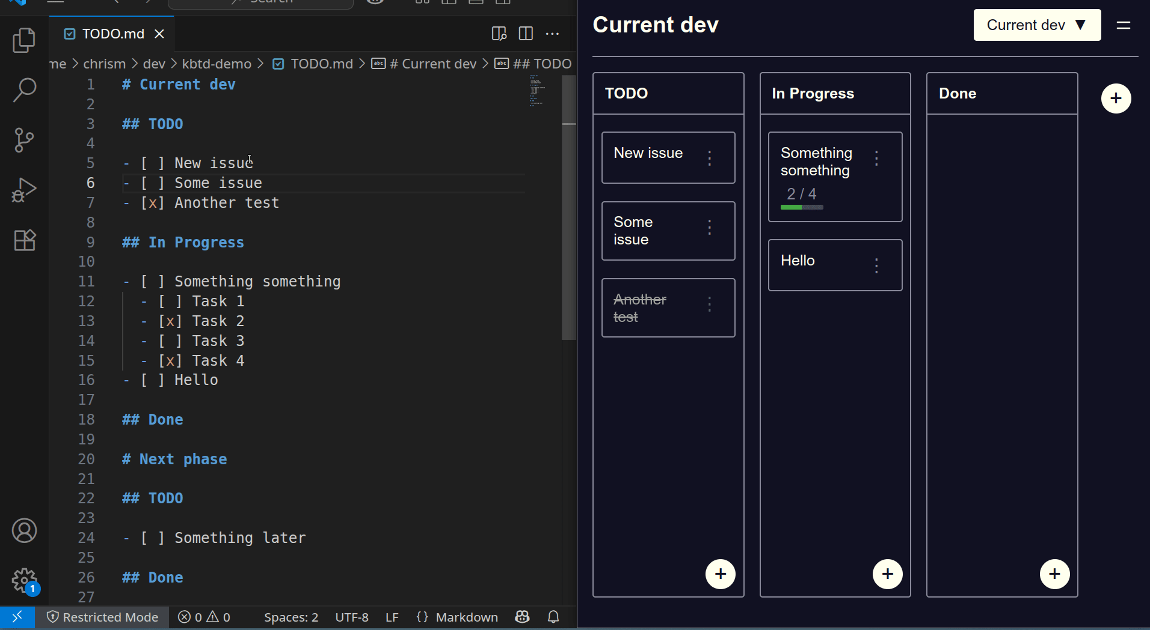Open the Copilot status icon
1150x630 pixels.
(522, 617)
